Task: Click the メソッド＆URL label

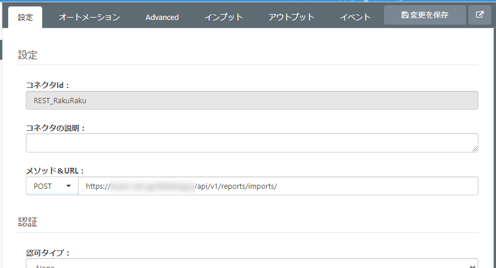Action: click(55, 171)
